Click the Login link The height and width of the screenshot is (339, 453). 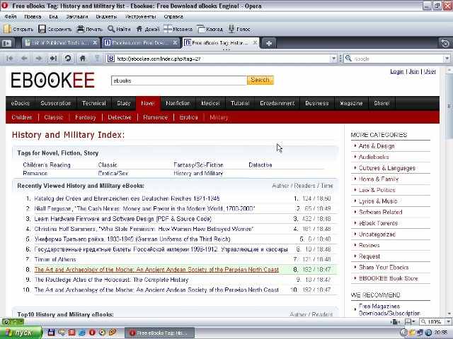point(397,71)
